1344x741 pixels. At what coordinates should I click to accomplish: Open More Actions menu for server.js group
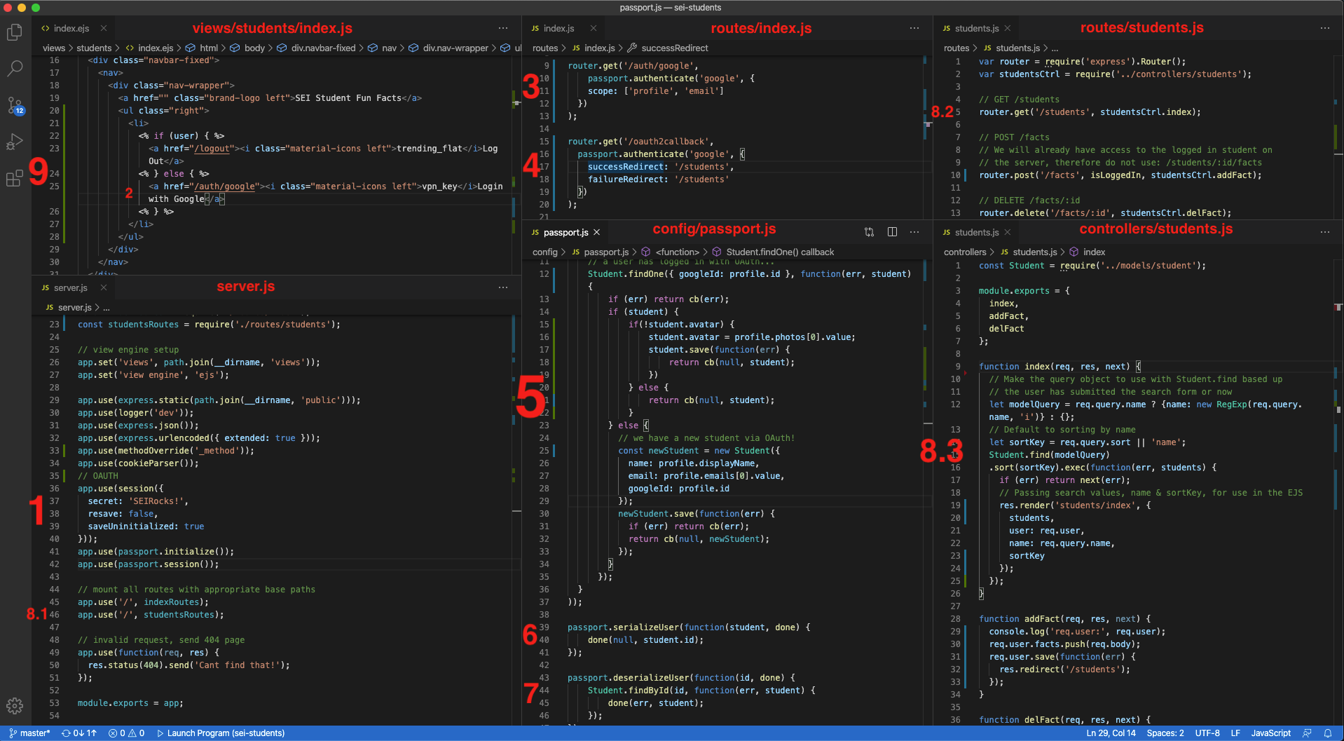pos(503,287)
